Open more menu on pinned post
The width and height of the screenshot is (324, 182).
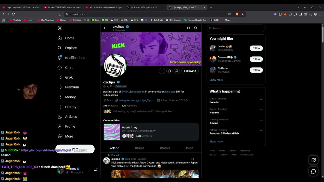(x=197, y=159)
